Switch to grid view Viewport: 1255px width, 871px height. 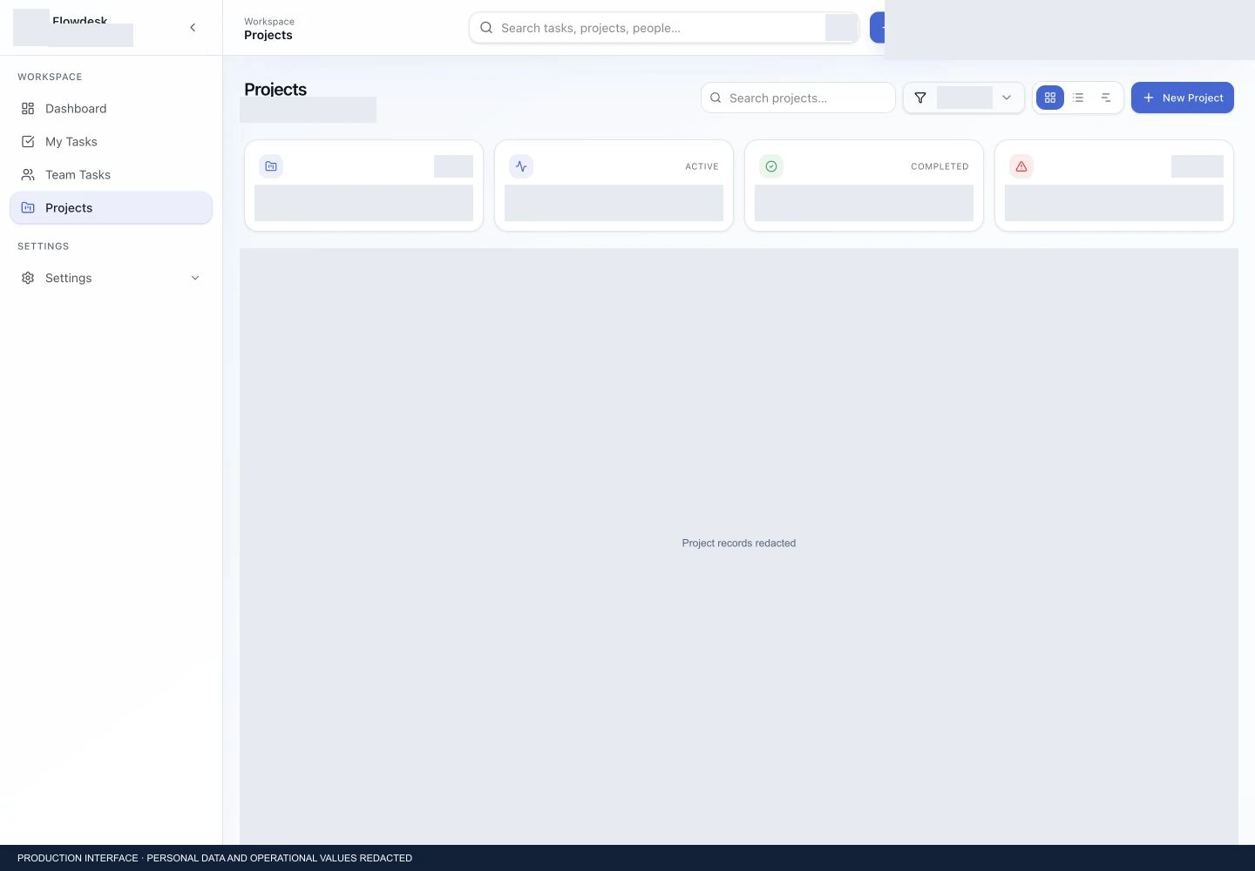1050,98
